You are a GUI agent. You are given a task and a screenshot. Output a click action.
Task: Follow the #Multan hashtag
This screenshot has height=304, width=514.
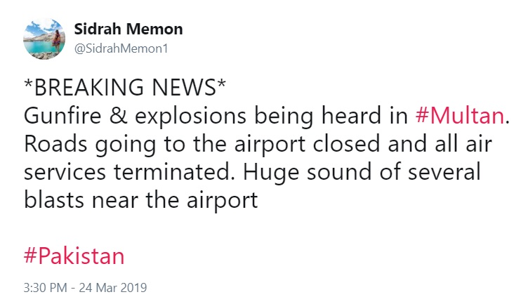pyautogui.click(x=460, y=116)
